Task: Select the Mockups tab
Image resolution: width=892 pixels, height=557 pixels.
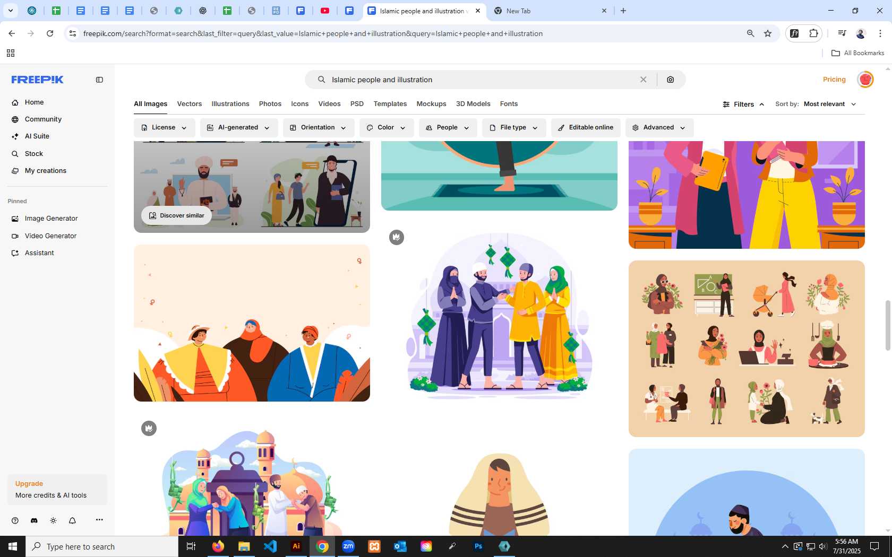Action: point(431,104)
